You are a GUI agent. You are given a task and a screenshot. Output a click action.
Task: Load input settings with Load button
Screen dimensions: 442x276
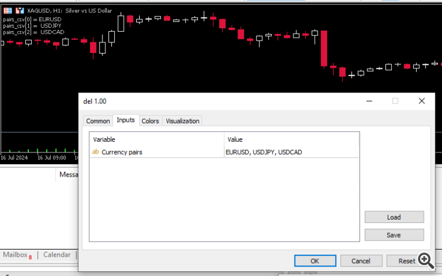click(394, 217)
